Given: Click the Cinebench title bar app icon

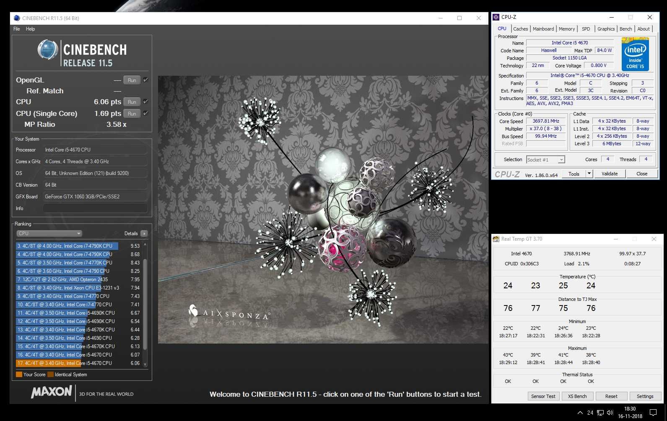Looking at the screenshot, I should coord(17,18).
